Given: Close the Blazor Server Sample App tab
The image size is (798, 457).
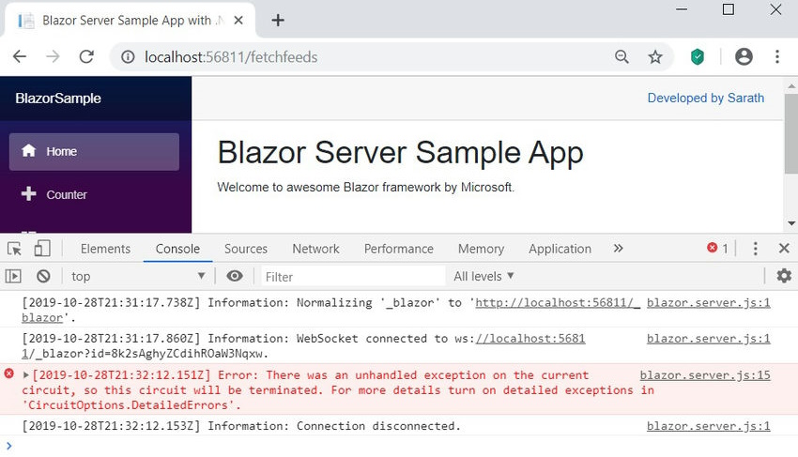Looking at the screenshot, I should tap(238, 21).
